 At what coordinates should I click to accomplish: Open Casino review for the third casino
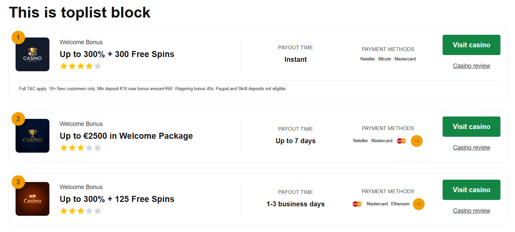click(471, 211)
